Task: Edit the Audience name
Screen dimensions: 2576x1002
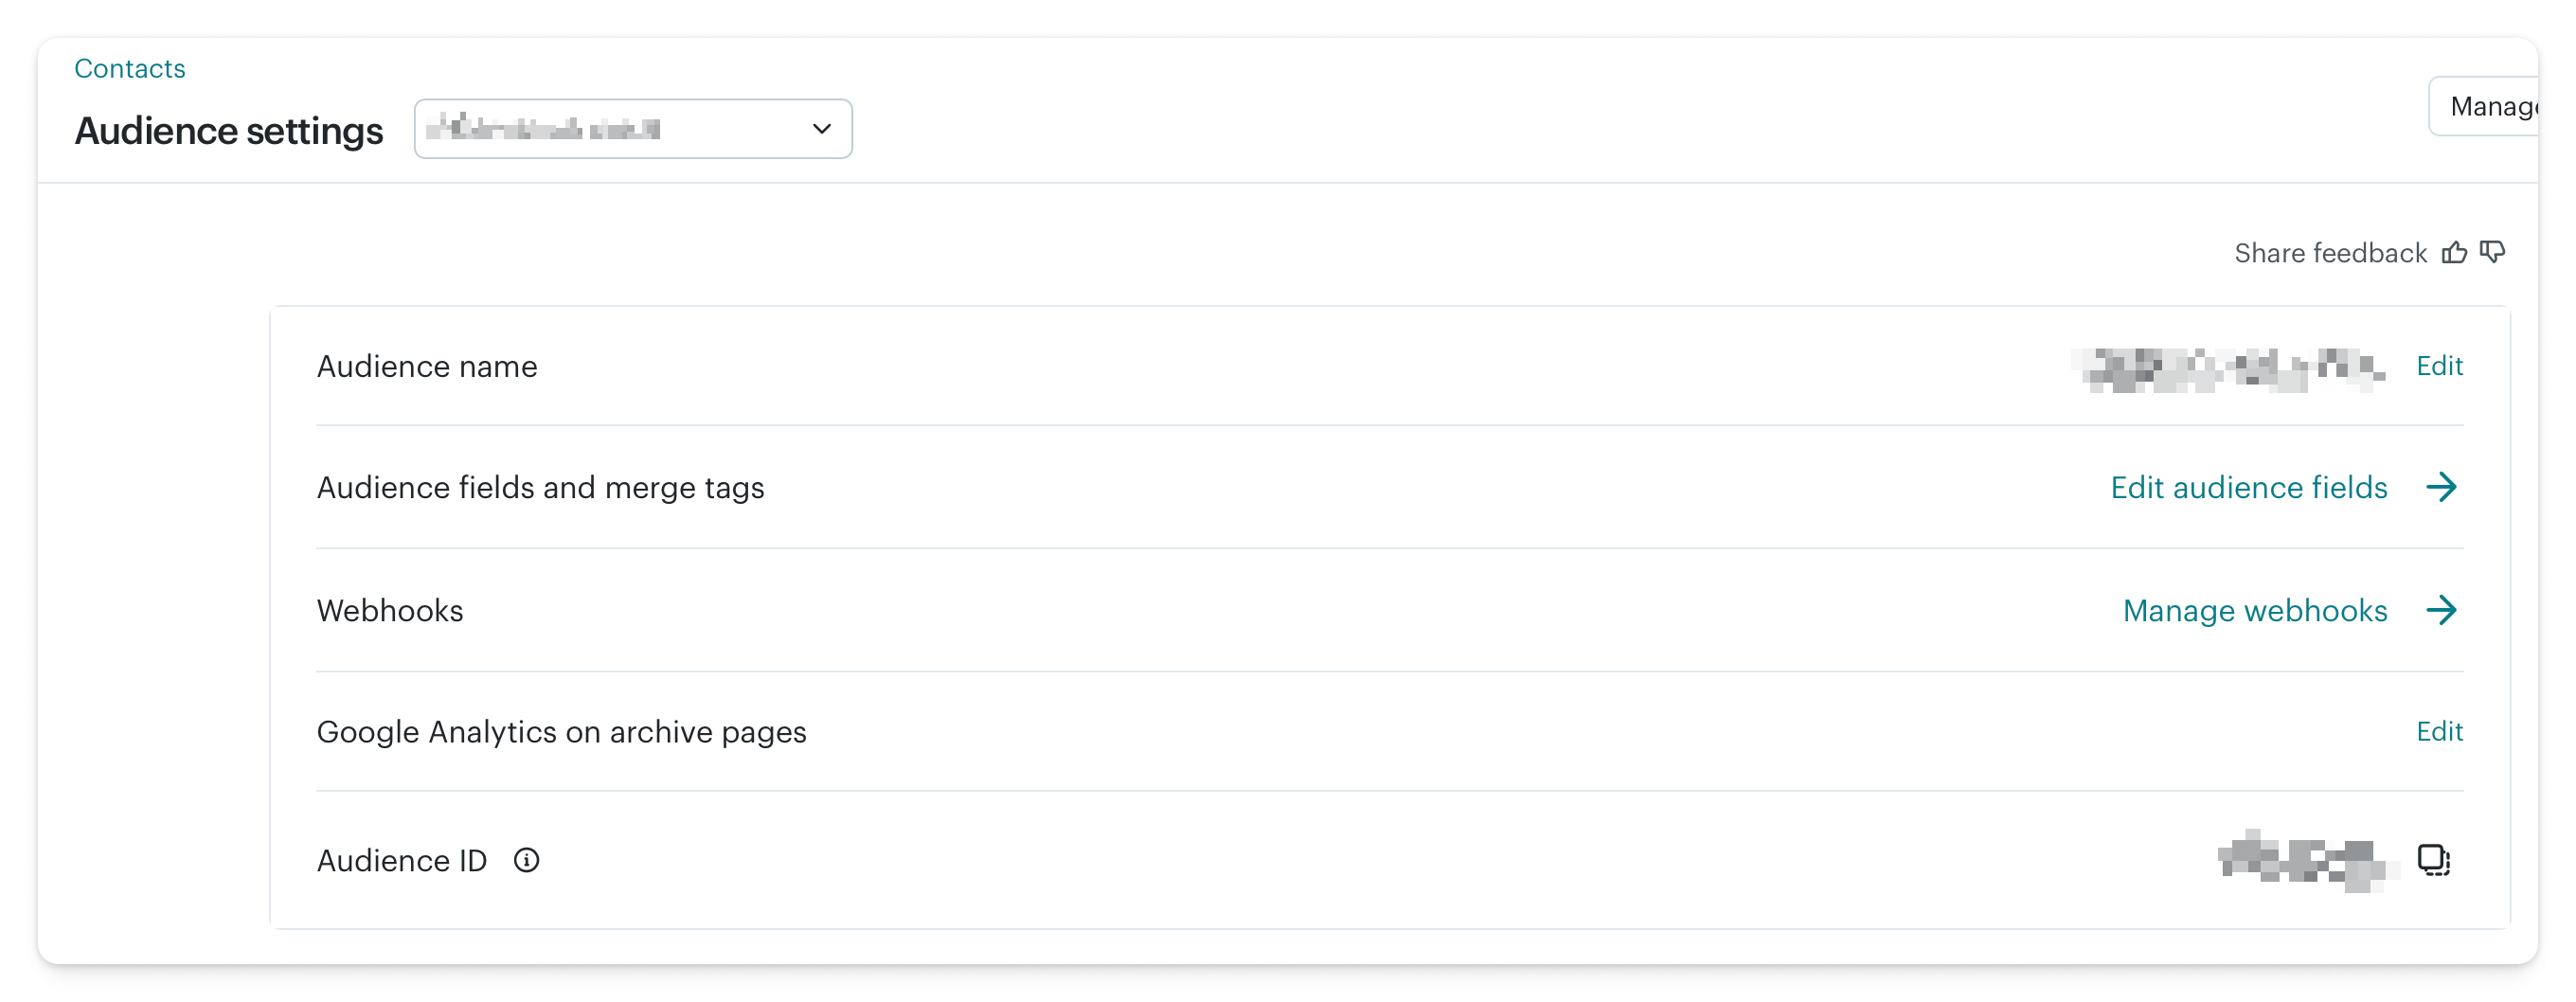Action: 2439,366
